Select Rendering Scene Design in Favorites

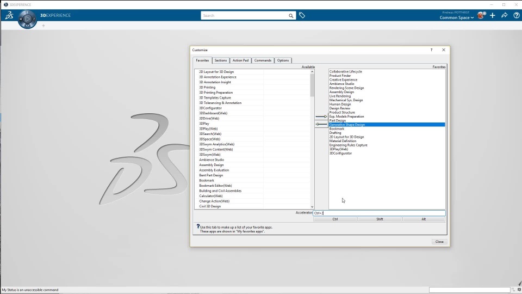coord(346,88)
